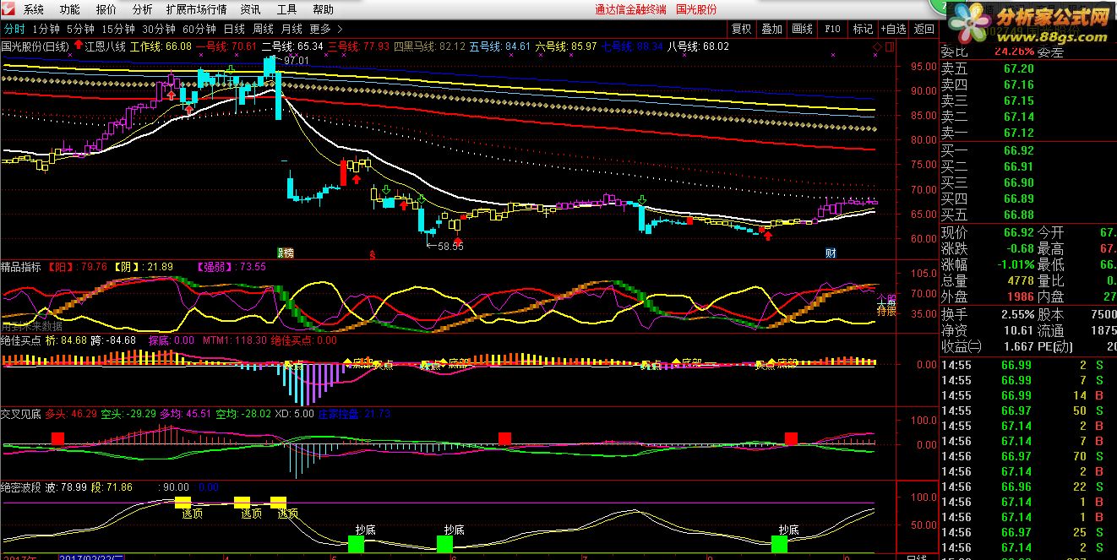Open the 报价 menu
This screenshot has height=560, width=1117.
pos(106,9)
